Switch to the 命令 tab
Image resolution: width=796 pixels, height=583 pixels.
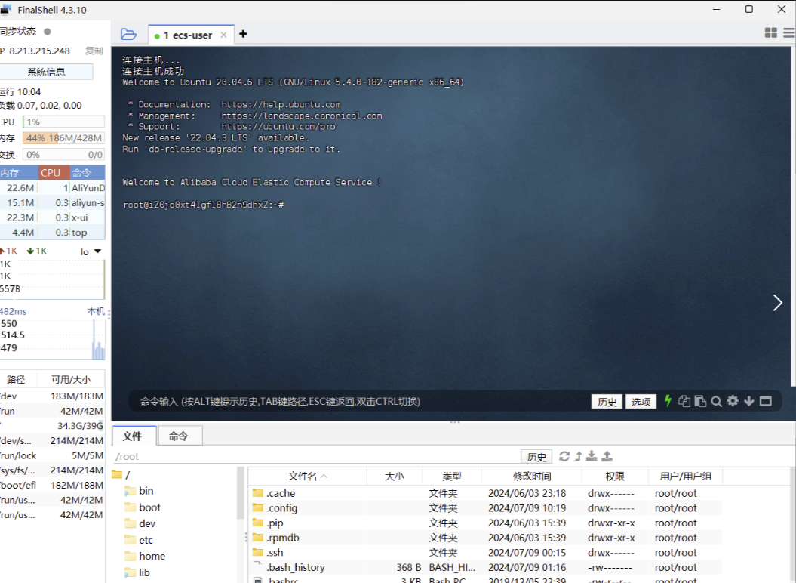point(179,436)
